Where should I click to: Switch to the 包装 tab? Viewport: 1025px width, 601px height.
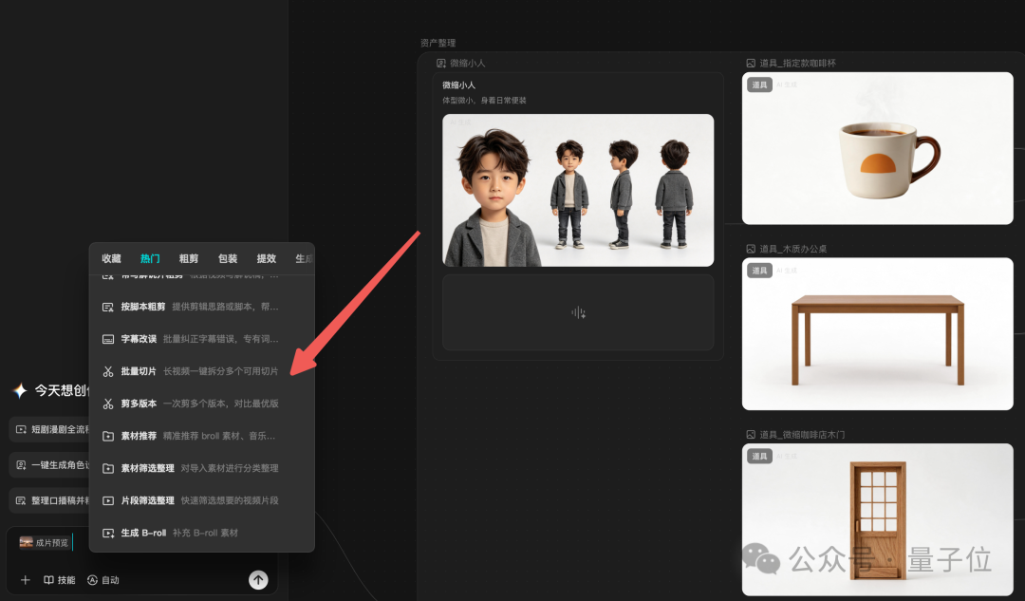(x=228, y=258)
